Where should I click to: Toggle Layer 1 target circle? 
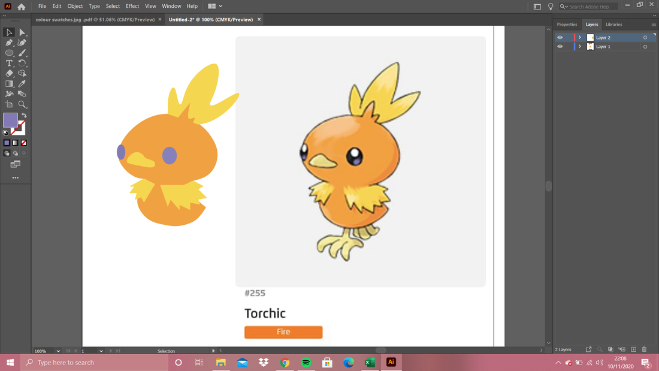645,47
